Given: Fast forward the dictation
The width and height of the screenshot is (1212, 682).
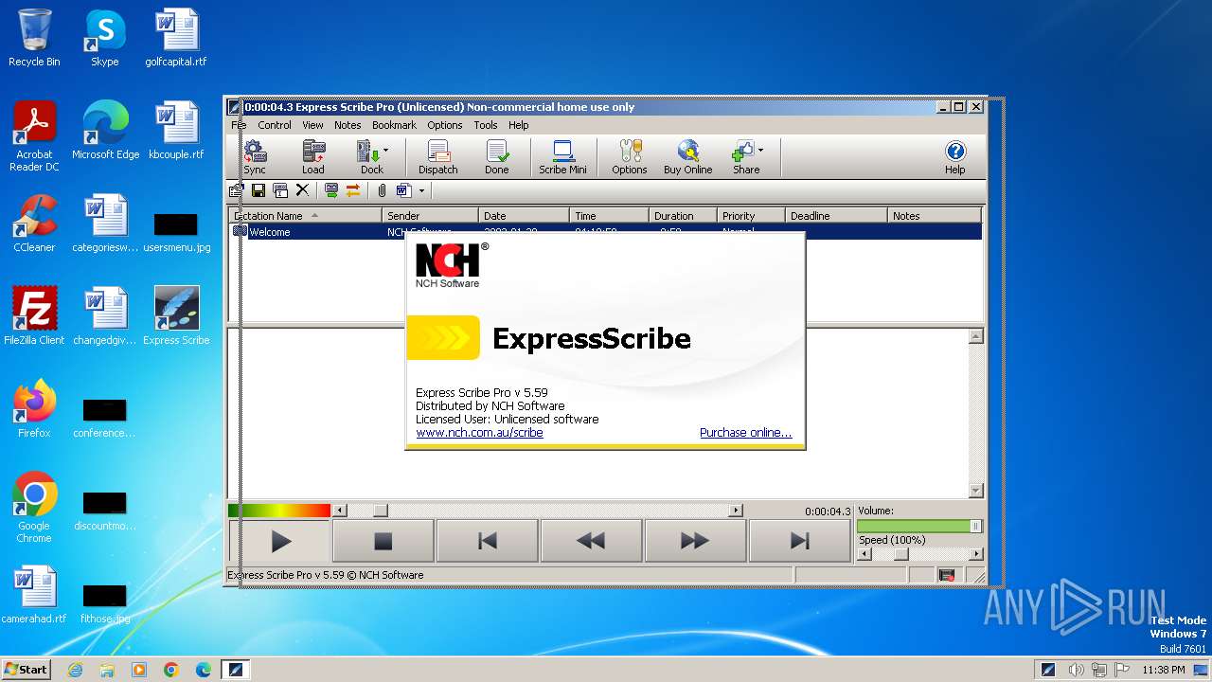Looking at the screenshot, I should tap(695, 541).
